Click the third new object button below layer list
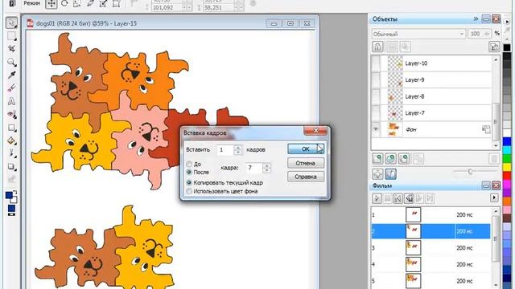The height and width of the screenshot is (289, 515). [404, 159]
